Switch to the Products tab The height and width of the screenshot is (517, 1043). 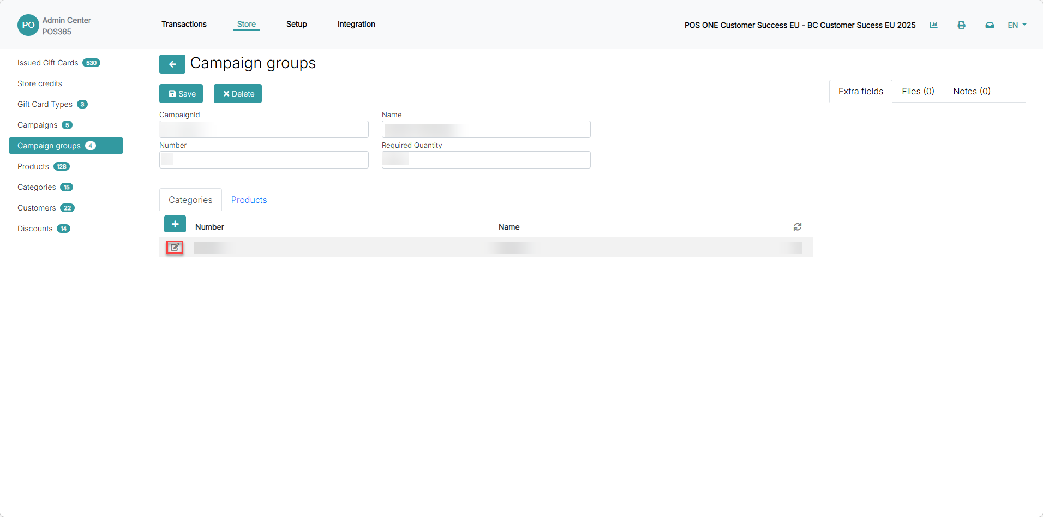pyautogui.click(x=249, y=200)
